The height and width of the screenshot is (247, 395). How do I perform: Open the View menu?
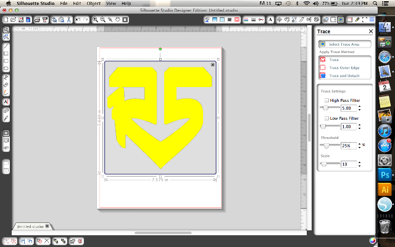111,3
